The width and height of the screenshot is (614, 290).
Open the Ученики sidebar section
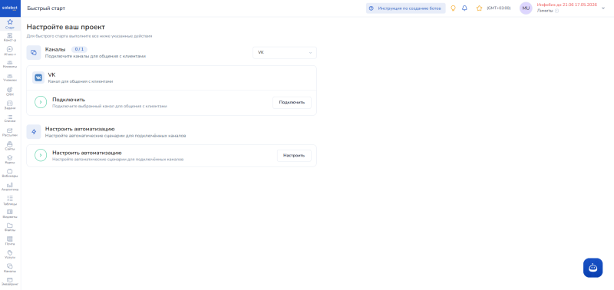tap(10, 77)
